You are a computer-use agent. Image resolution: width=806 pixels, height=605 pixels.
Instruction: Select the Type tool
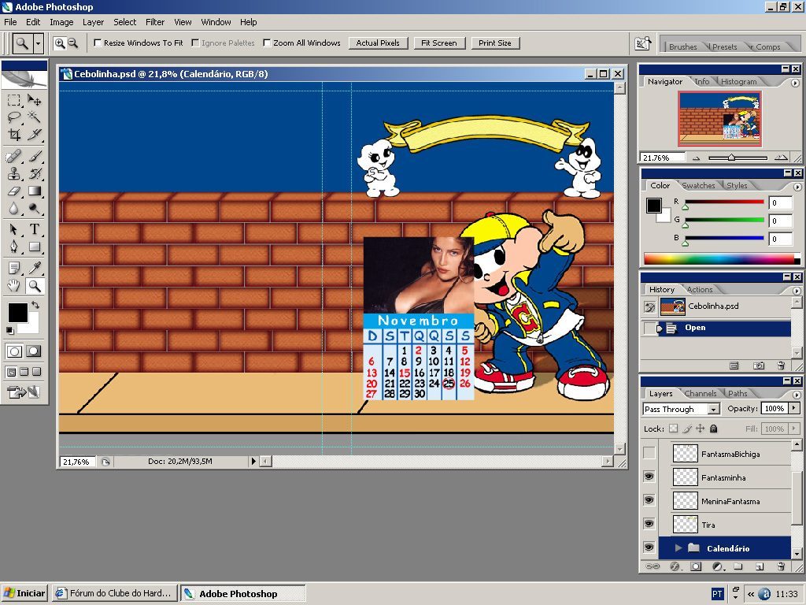point(34,229)
